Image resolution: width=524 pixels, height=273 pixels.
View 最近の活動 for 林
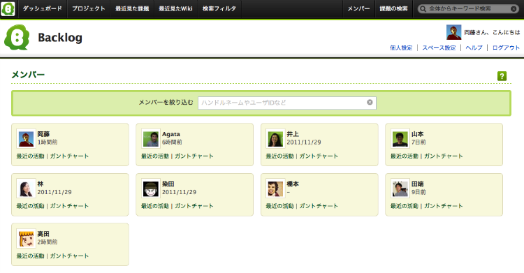[31, 206]
